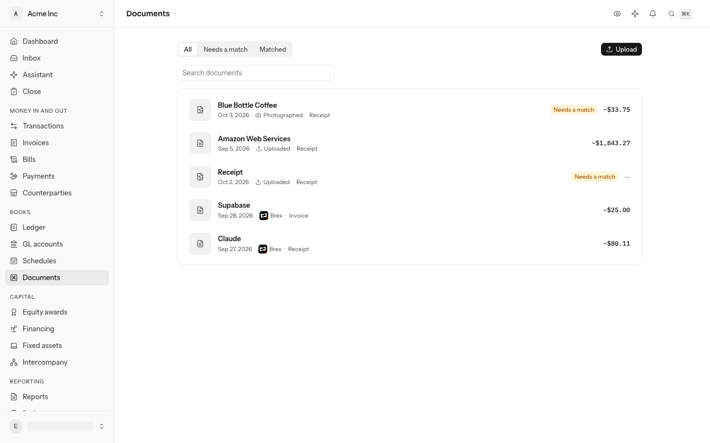This screenshot has width=710, height=443.
Task: Click the Amazon Web Services document icon
Action: click(200, 143)
